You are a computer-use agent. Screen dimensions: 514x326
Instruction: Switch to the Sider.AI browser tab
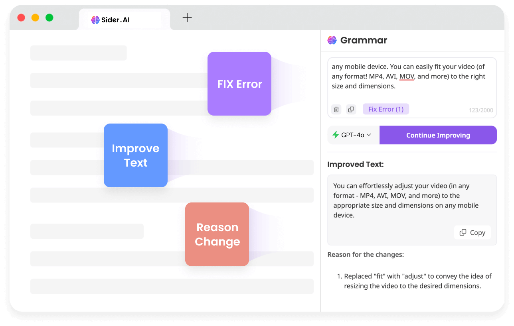(125, 20)
